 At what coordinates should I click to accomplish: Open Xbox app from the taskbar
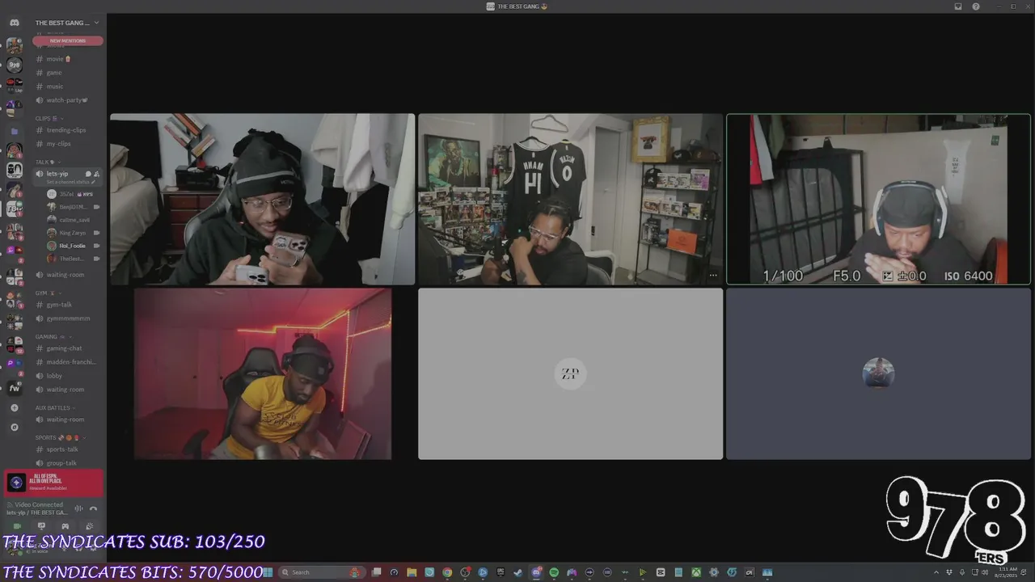pos(696,572)
